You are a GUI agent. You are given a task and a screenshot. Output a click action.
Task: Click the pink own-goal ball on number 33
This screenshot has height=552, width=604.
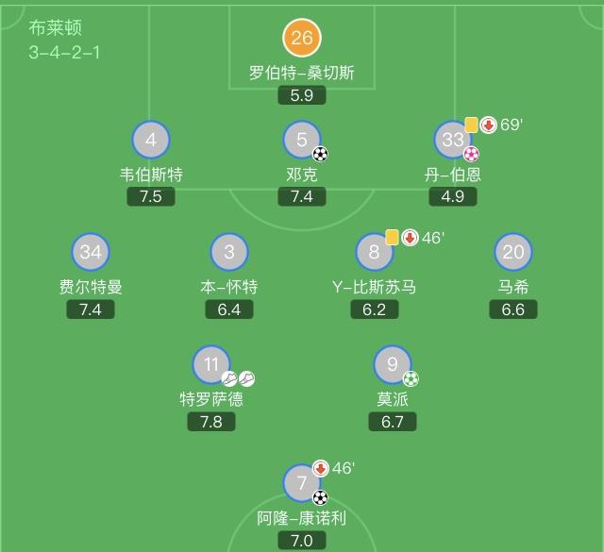471,154
